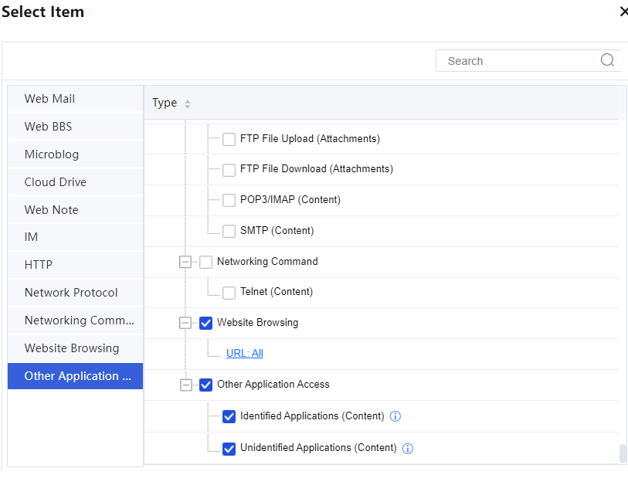
Task: Select Web Mail in the category list
Action: 49,99
